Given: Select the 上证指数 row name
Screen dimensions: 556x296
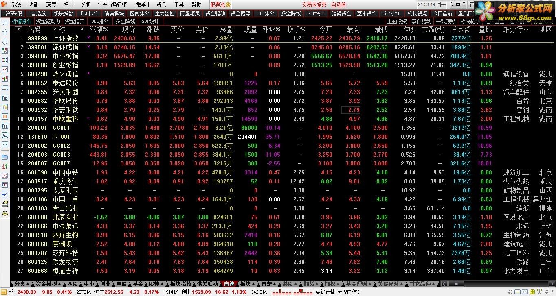Looking at the screenshot, I should click(x=66, y=38).
